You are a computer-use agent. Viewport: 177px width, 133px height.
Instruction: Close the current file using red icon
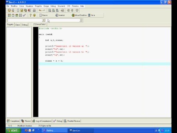[29, 10]
